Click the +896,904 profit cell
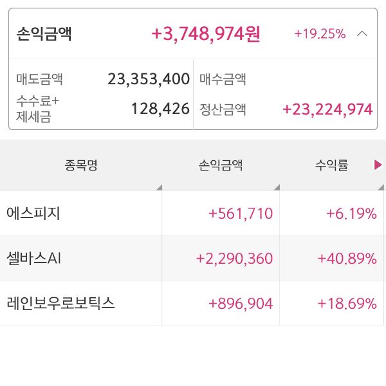The width and height of the screenshot is (386, 386). click(x=241, y=304)
